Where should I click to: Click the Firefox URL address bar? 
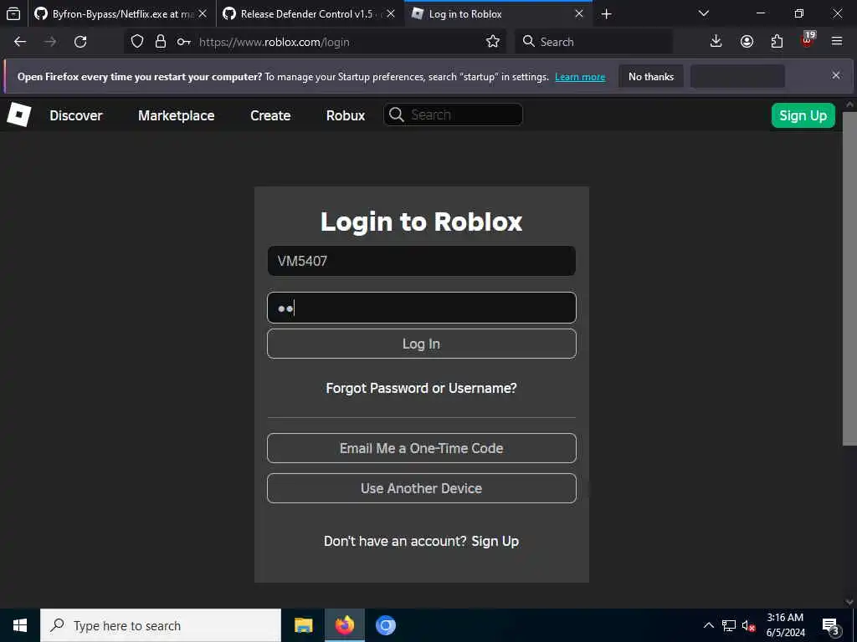(x=316, y=42)
